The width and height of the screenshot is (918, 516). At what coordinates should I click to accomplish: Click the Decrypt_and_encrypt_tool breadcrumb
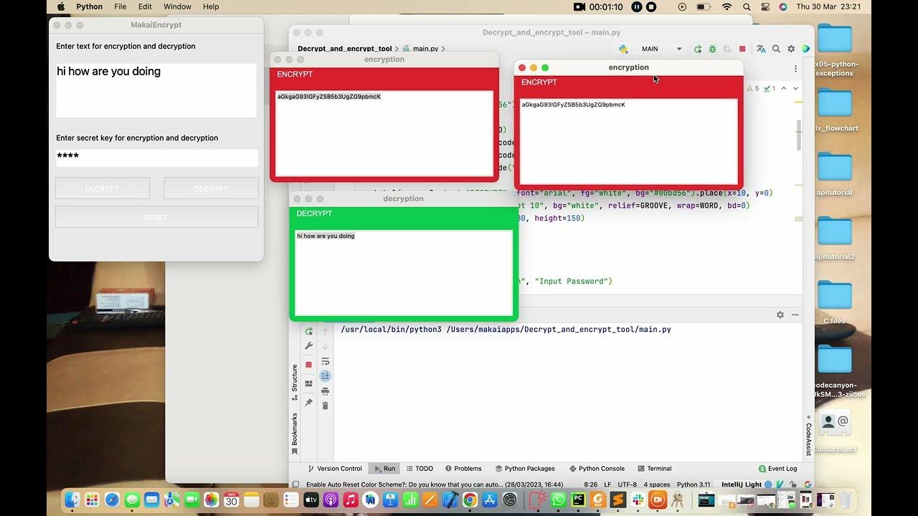click(x=345, y=49)
